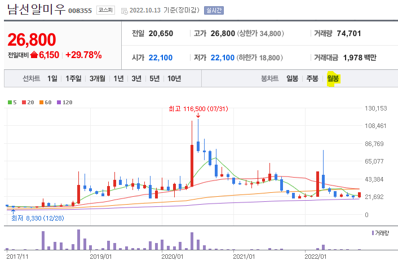This screenshot has height=265, width=398.
Task: Click the red 20 moving-average legend swatch
Action: 24,102
